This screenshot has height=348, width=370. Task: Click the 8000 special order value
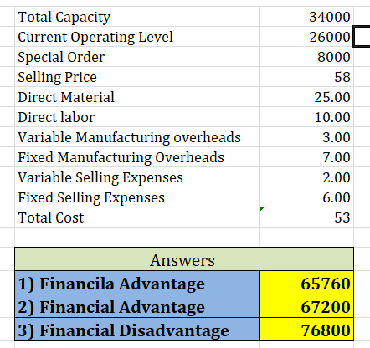[306, 57]
